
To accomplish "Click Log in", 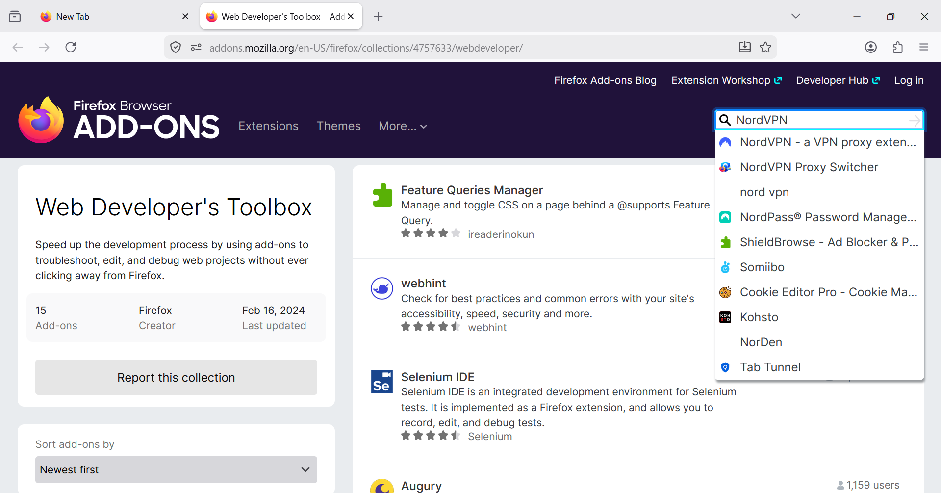I will point(909,80).
